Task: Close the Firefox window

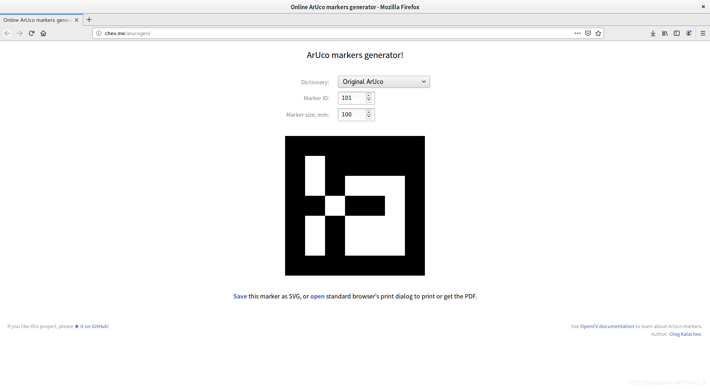Action: [703, 7]
